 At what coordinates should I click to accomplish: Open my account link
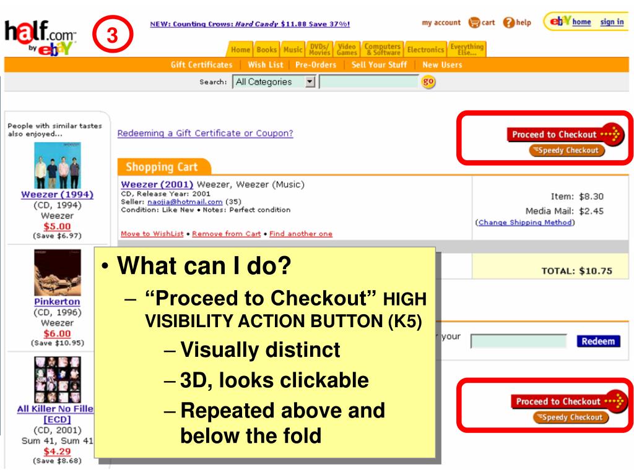tap(441, 23)
